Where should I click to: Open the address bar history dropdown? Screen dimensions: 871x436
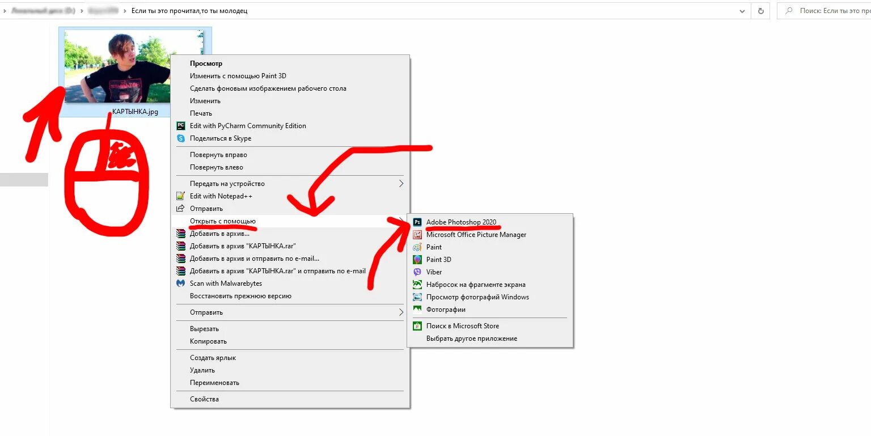(743, 11)
